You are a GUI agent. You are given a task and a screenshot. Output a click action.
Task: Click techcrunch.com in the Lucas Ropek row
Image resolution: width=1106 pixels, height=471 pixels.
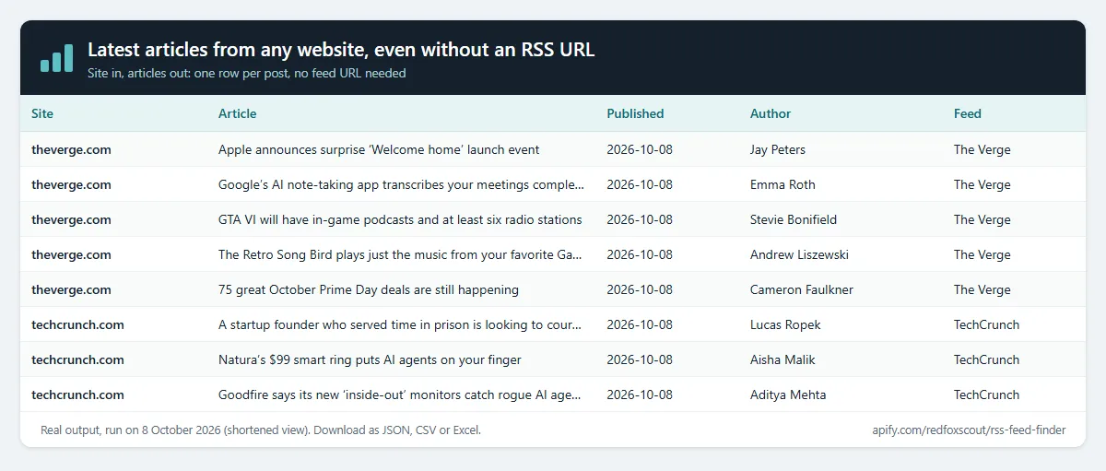pos(77,324)
